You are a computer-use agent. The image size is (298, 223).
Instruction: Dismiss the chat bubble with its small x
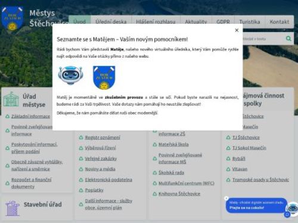(x=226, y=198)
